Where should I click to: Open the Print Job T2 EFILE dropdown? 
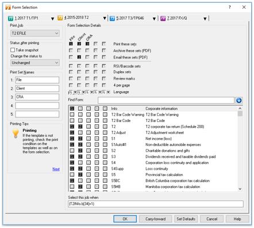[x=35, y=33]
